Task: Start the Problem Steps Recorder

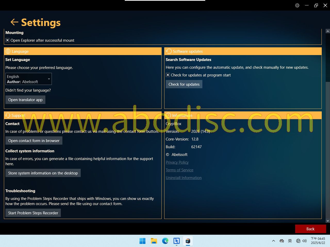Action: (x=33, y=213)
